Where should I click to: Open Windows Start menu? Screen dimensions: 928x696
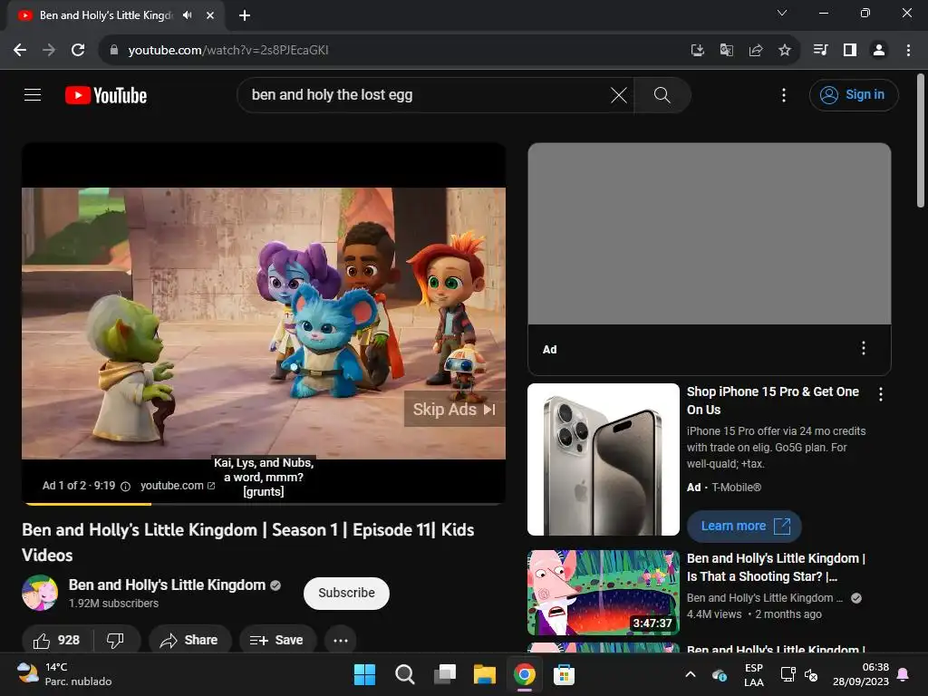pos(364,674)
